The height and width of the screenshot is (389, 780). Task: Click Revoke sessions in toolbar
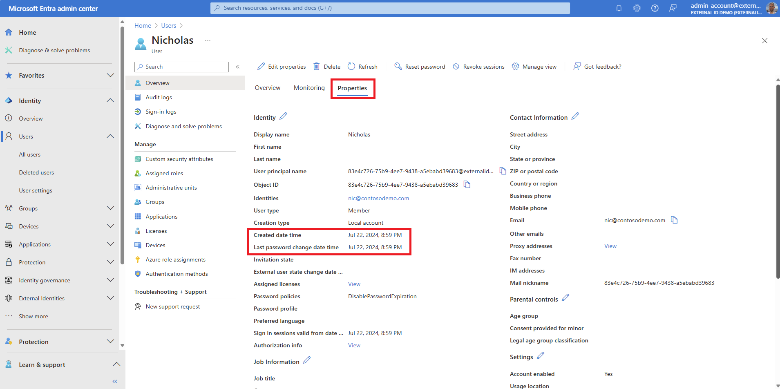(478, 67)
